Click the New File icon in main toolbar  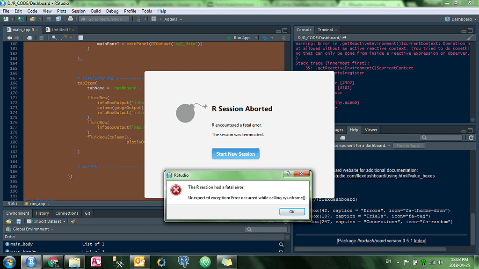pyautogui.click(x=6, y=19)
